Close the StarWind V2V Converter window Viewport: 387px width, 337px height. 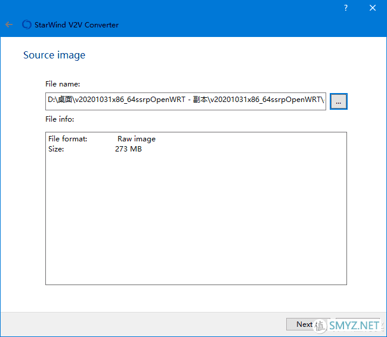tap(373, 8)
